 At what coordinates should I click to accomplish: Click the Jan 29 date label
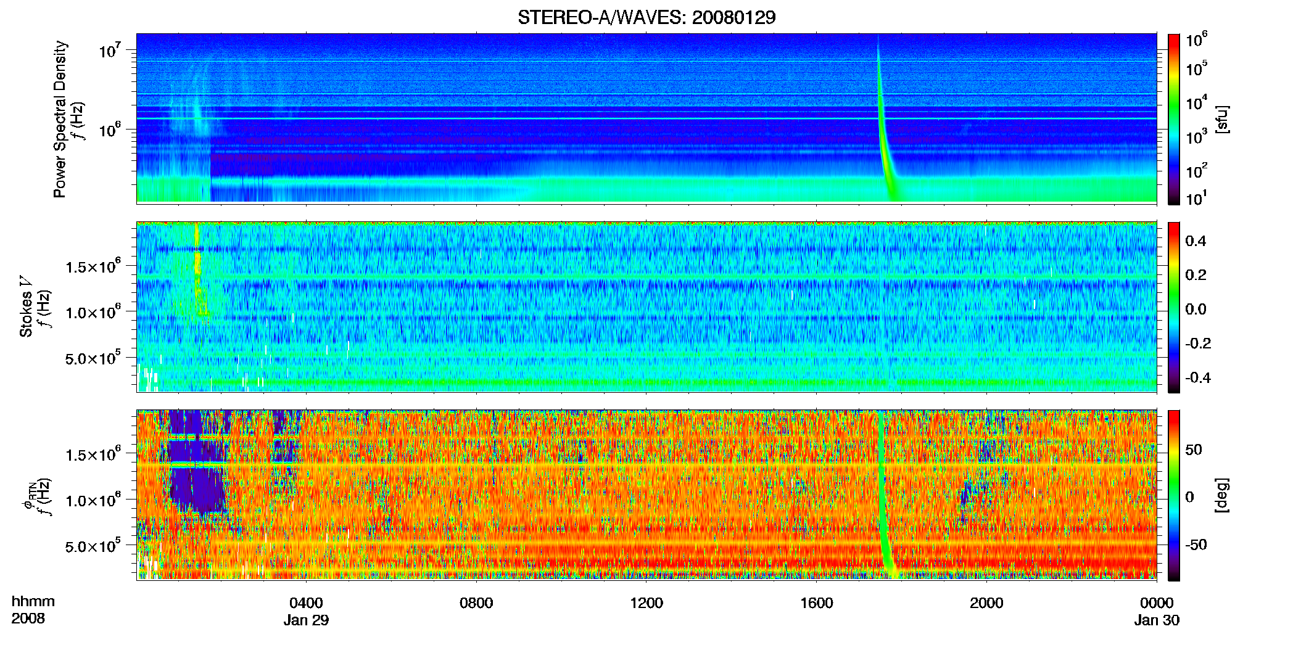306,620
